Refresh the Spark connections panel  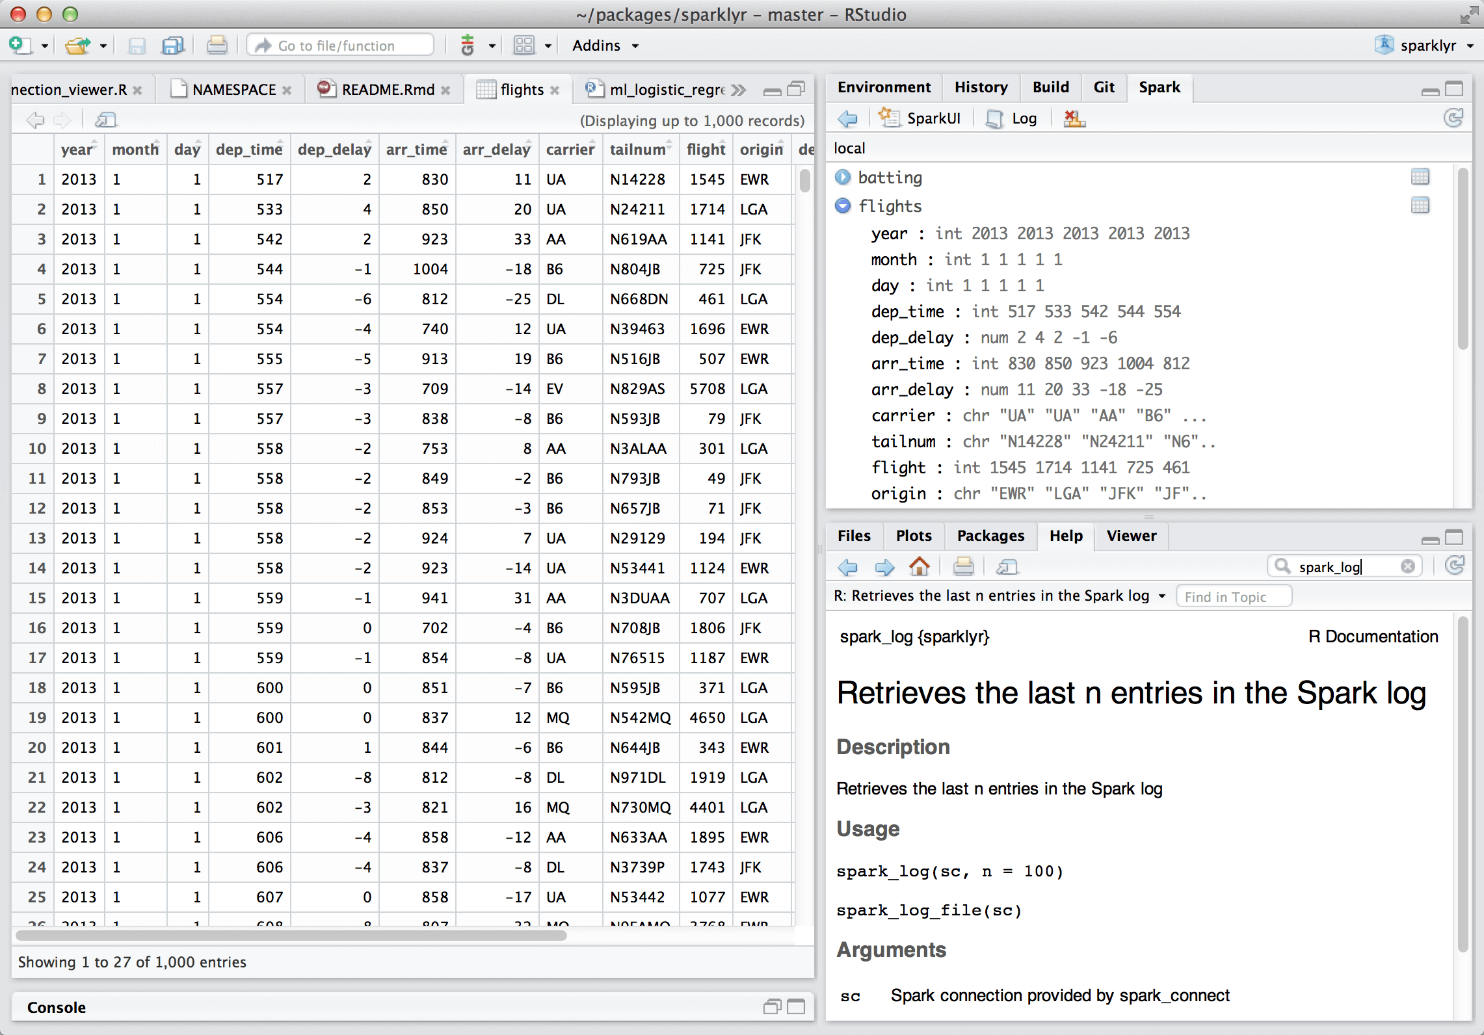(1453, 118)
